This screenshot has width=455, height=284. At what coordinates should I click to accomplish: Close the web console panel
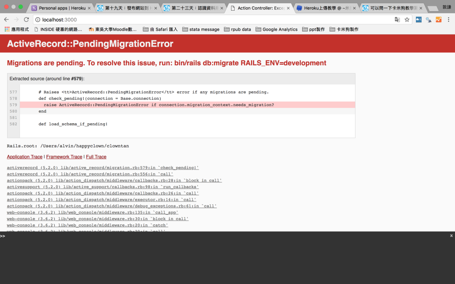coord(451,236)
